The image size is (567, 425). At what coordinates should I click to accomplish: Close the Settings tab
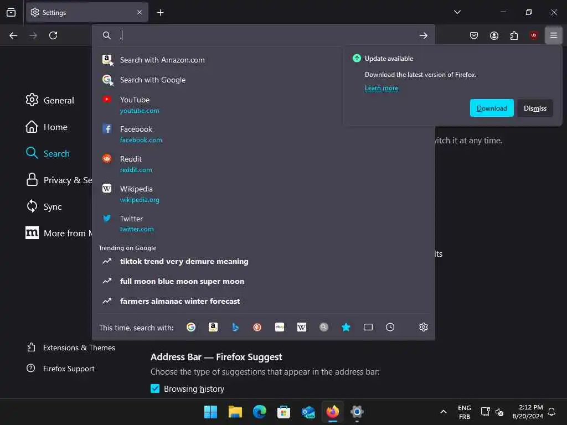click(140, 12)
